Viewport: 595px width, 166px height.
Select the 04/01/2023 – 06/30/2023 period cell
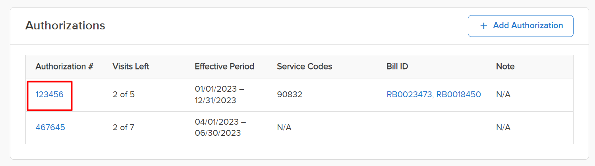click(x=220, y=127)
